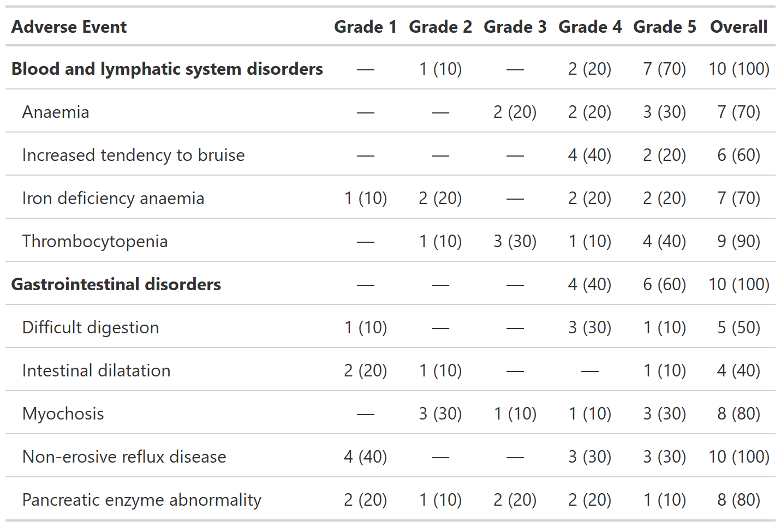
Task: Click Myochosis Grade 2 value 3 (30)
Action: pos(440,414)
